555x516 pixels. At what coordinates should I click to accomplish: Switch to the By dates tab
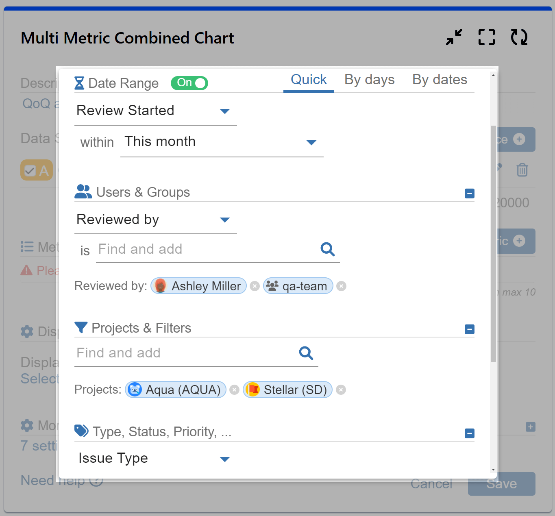[440, 80]
